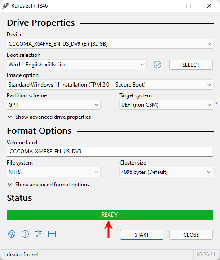Click the Rufus USB icon in title bar
The image size is (220, 260).
[5, 6]
